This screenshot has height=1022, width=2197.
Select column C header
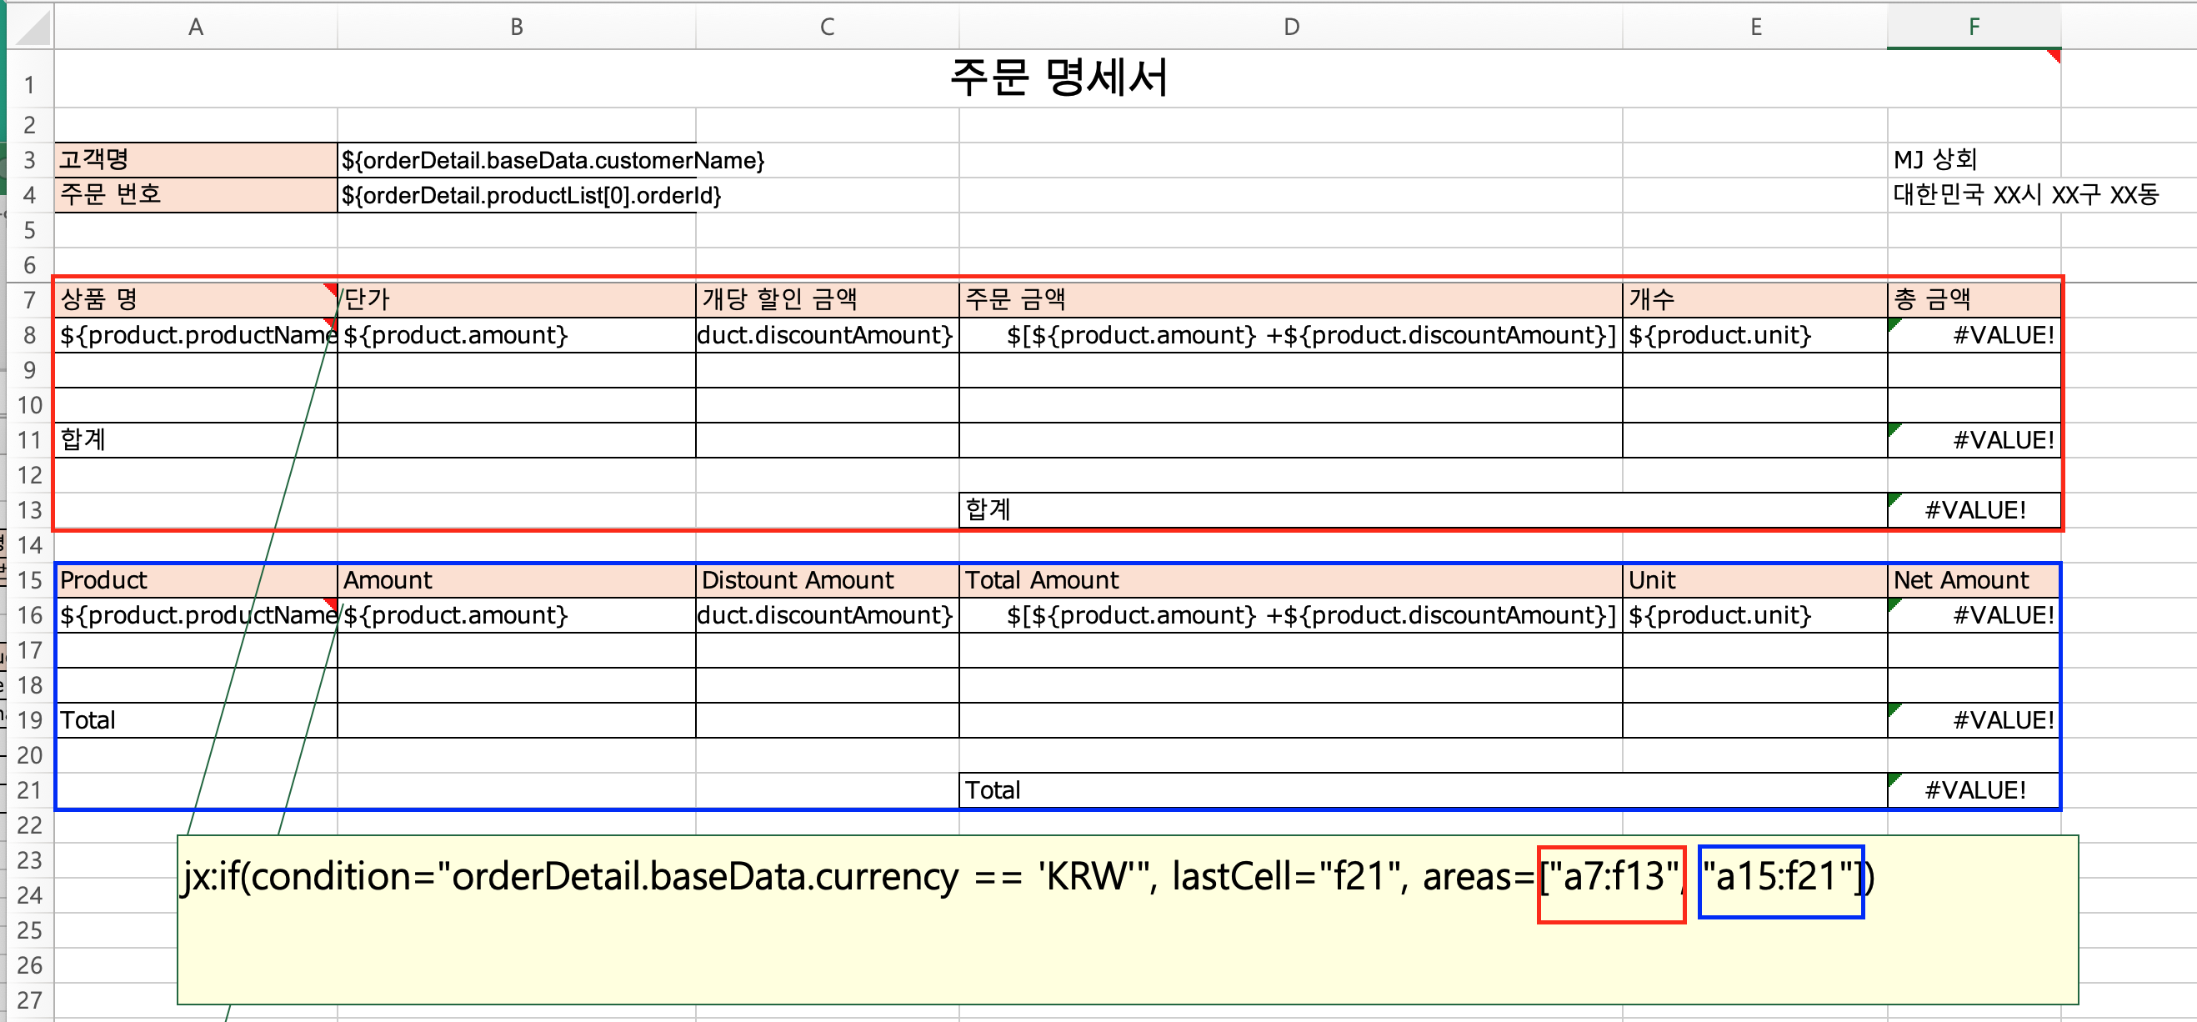[828, 27]
